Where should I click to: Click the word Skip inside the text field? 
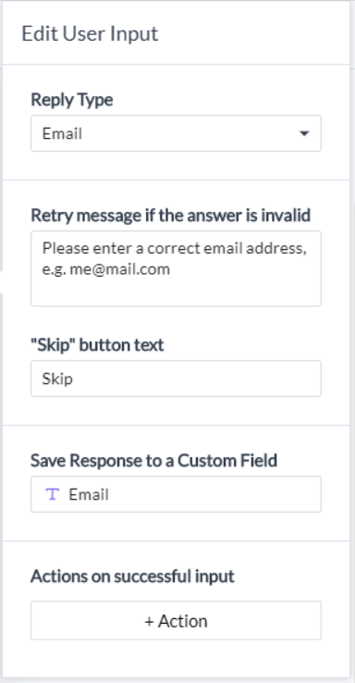[57, 379]
